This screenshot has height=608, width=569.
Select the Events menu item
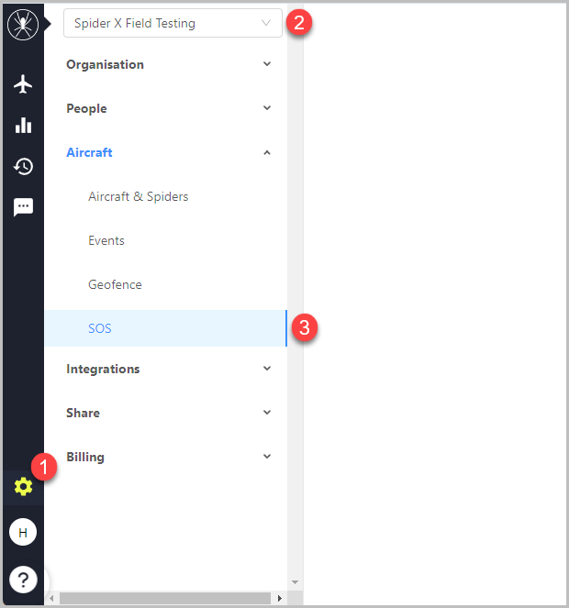[106, 240]
